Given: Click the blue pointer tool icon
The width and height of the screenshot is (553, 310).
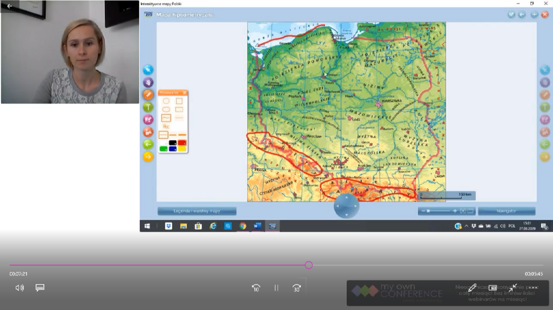Looking at the screenshot, I should [148, 70].
